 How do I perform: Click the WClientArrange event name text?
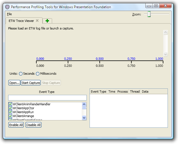(23, 116)
